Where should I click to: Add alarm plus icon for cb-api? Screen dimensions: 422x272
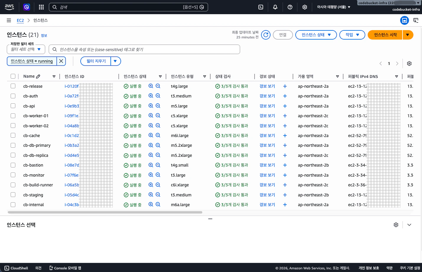tap(285, 106)
